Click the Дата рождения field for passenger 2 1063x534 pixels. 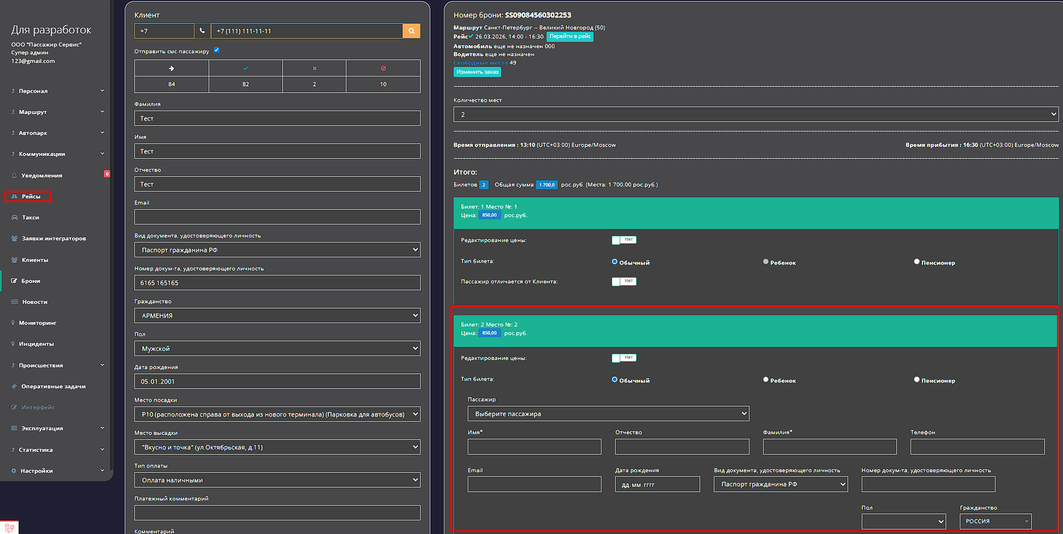pos(657,485)
